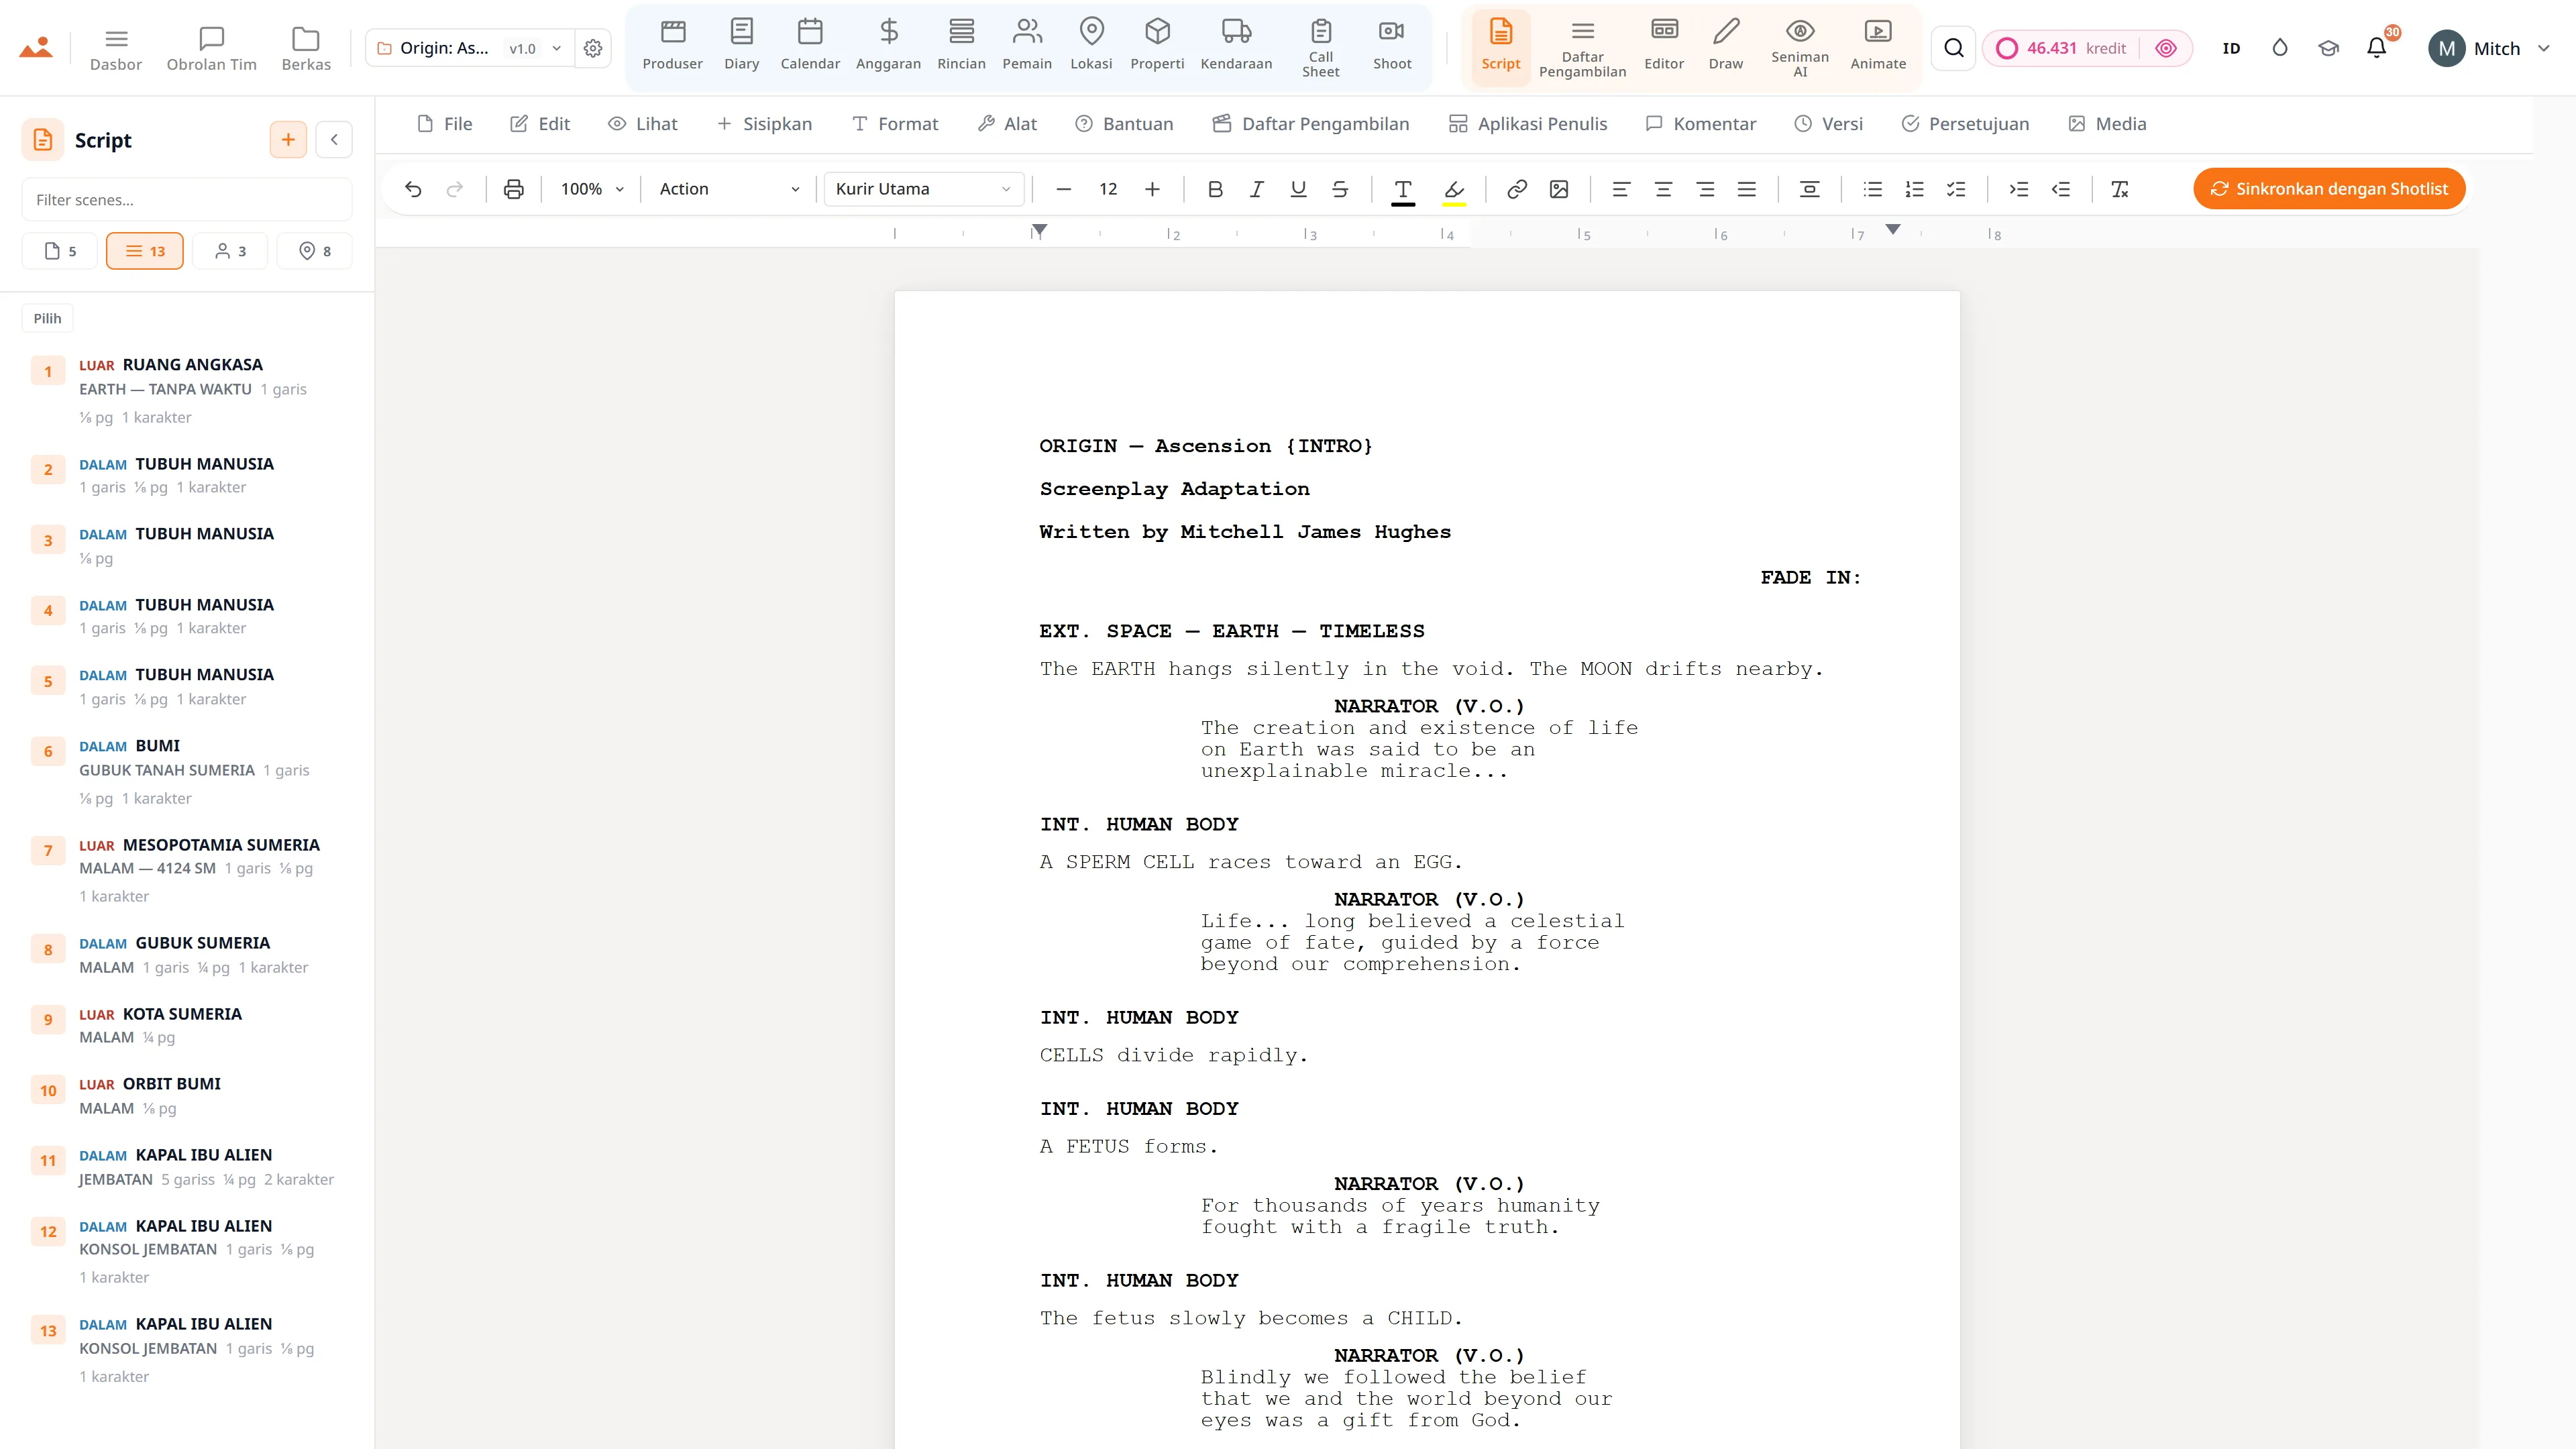Toggle the checklist formatting button

click(1956, 189)
